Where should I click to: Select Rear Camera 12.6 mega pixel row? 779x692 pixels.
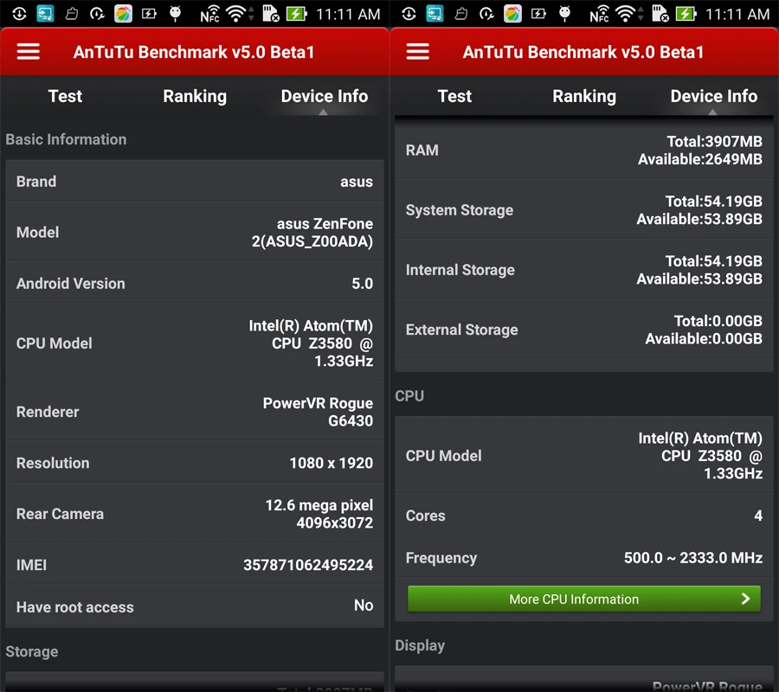(x=195, y=513)
